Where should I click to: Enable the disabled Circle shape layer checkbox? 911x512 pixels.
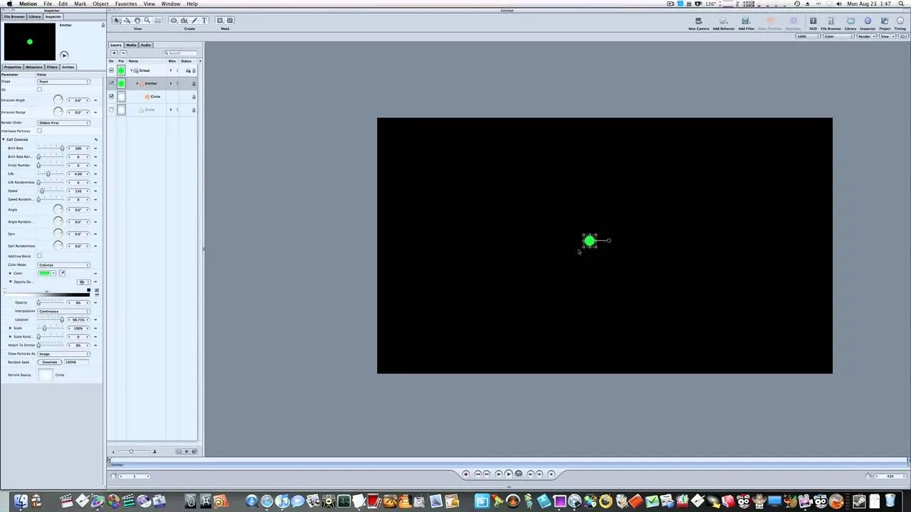click(x=111, y=110)
